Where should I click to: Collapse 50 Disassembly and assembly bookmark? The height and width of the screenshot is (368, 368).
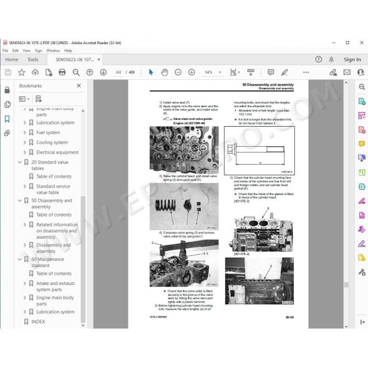[20, 201]
